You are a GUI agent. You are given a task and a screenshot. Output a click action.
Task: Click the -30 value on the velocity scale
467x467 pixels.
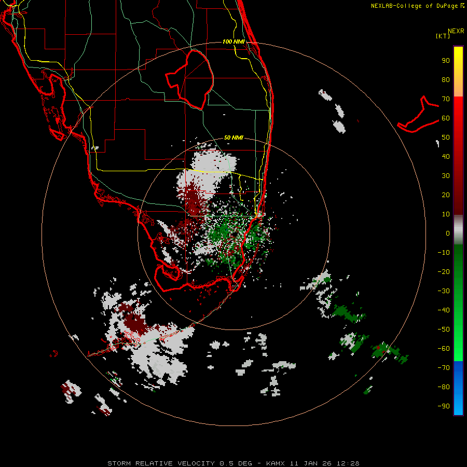pos(444,291)
